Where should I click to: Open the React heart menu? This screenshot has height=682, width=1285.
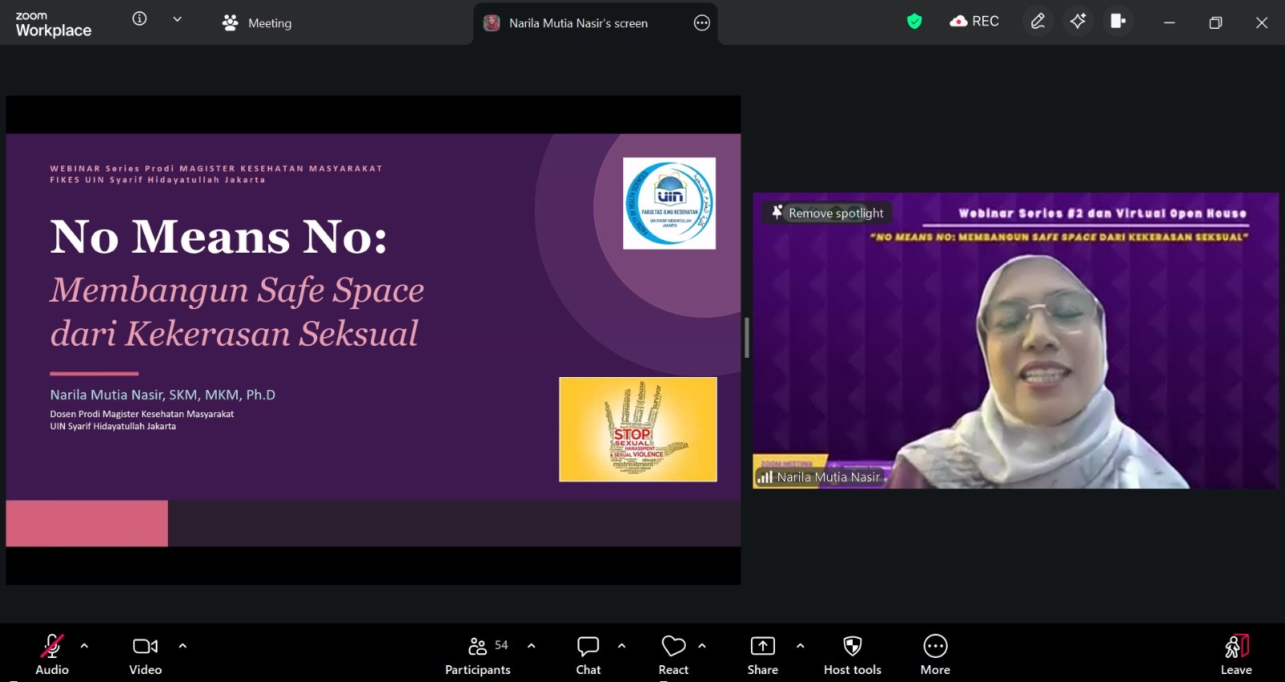[x=673, y=654]
